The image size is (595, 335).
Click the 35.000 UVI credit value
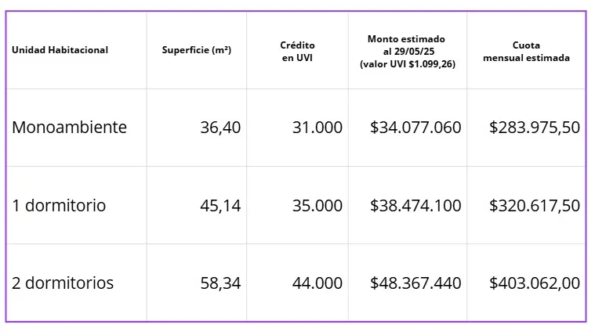tap(317, 206)
